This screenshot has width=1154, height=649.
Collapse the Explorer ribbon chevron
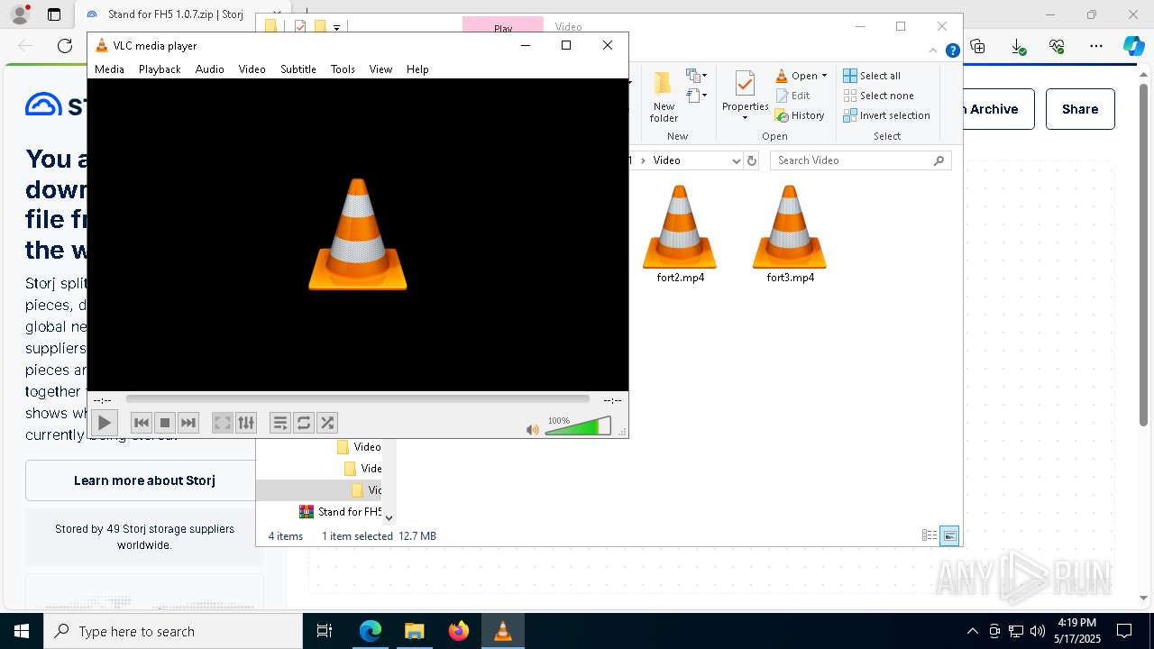click(x=934, y=51)
